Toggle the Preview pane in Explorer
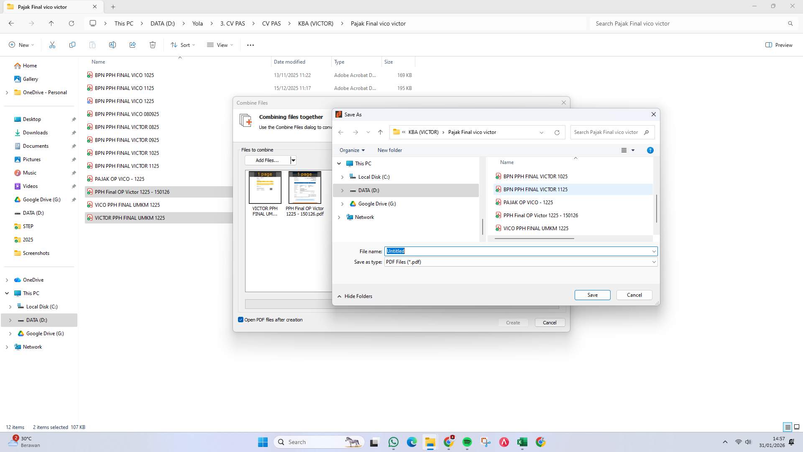This screenshot has height=452, width=803. [779, 45]
